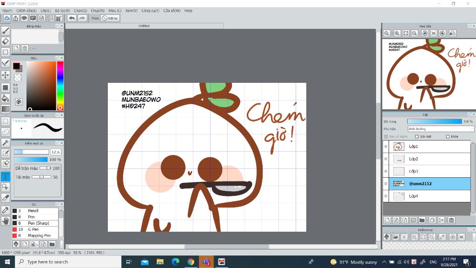The height and width of the screenshot is (268, 476).
Task: Open Google Chrome from the taskbar
Action: pos(191,262)
